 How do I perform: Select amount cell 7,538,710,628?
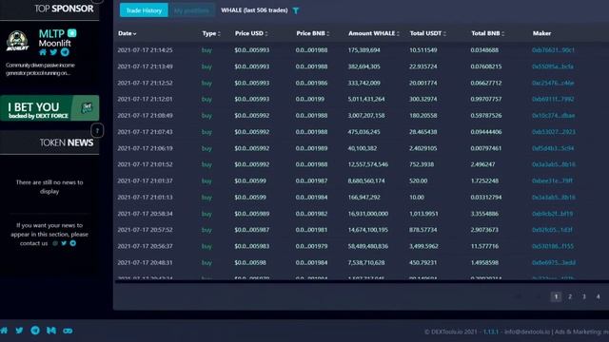366,262
